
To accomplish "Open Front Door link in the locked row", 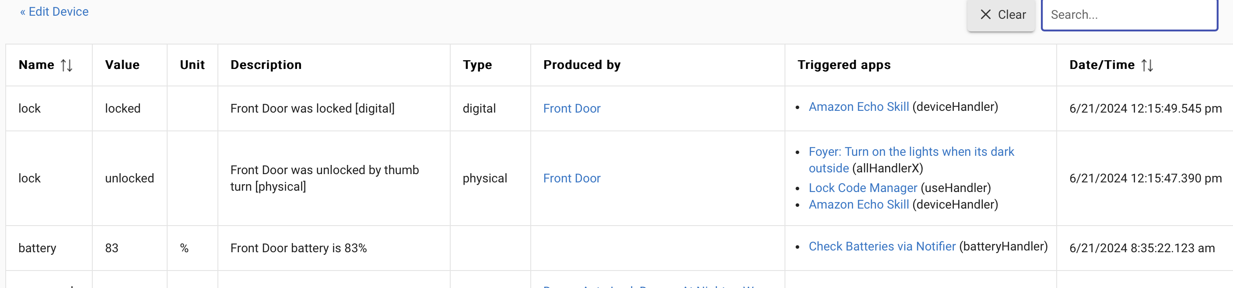I will click(x=571, y=108).
